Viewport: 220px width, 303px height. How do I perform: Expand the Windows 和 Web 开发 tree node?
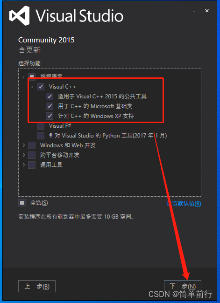pos(24,145)
